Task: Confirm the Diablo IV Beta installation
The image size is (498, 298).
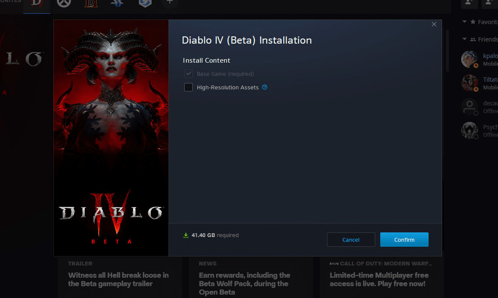Action: pyautogui.click(x=404, y=240)
